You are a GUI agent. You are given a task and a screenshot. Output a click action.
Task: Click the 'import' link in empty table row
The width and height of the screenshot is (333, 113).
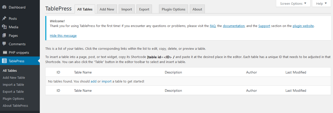coord(106,81)
